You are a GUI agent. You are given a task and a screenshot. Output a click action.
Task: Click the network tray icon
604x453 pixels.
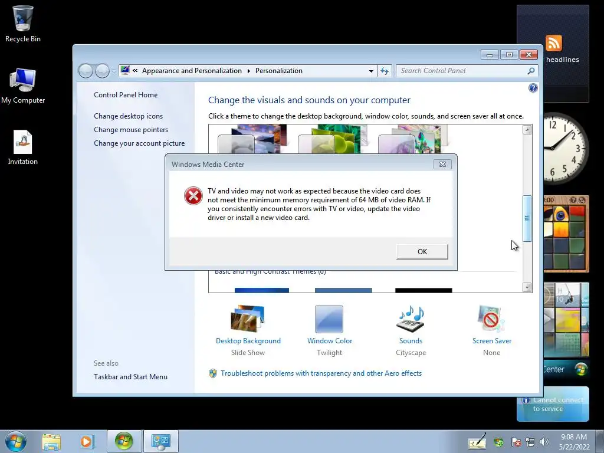(530, 442)
